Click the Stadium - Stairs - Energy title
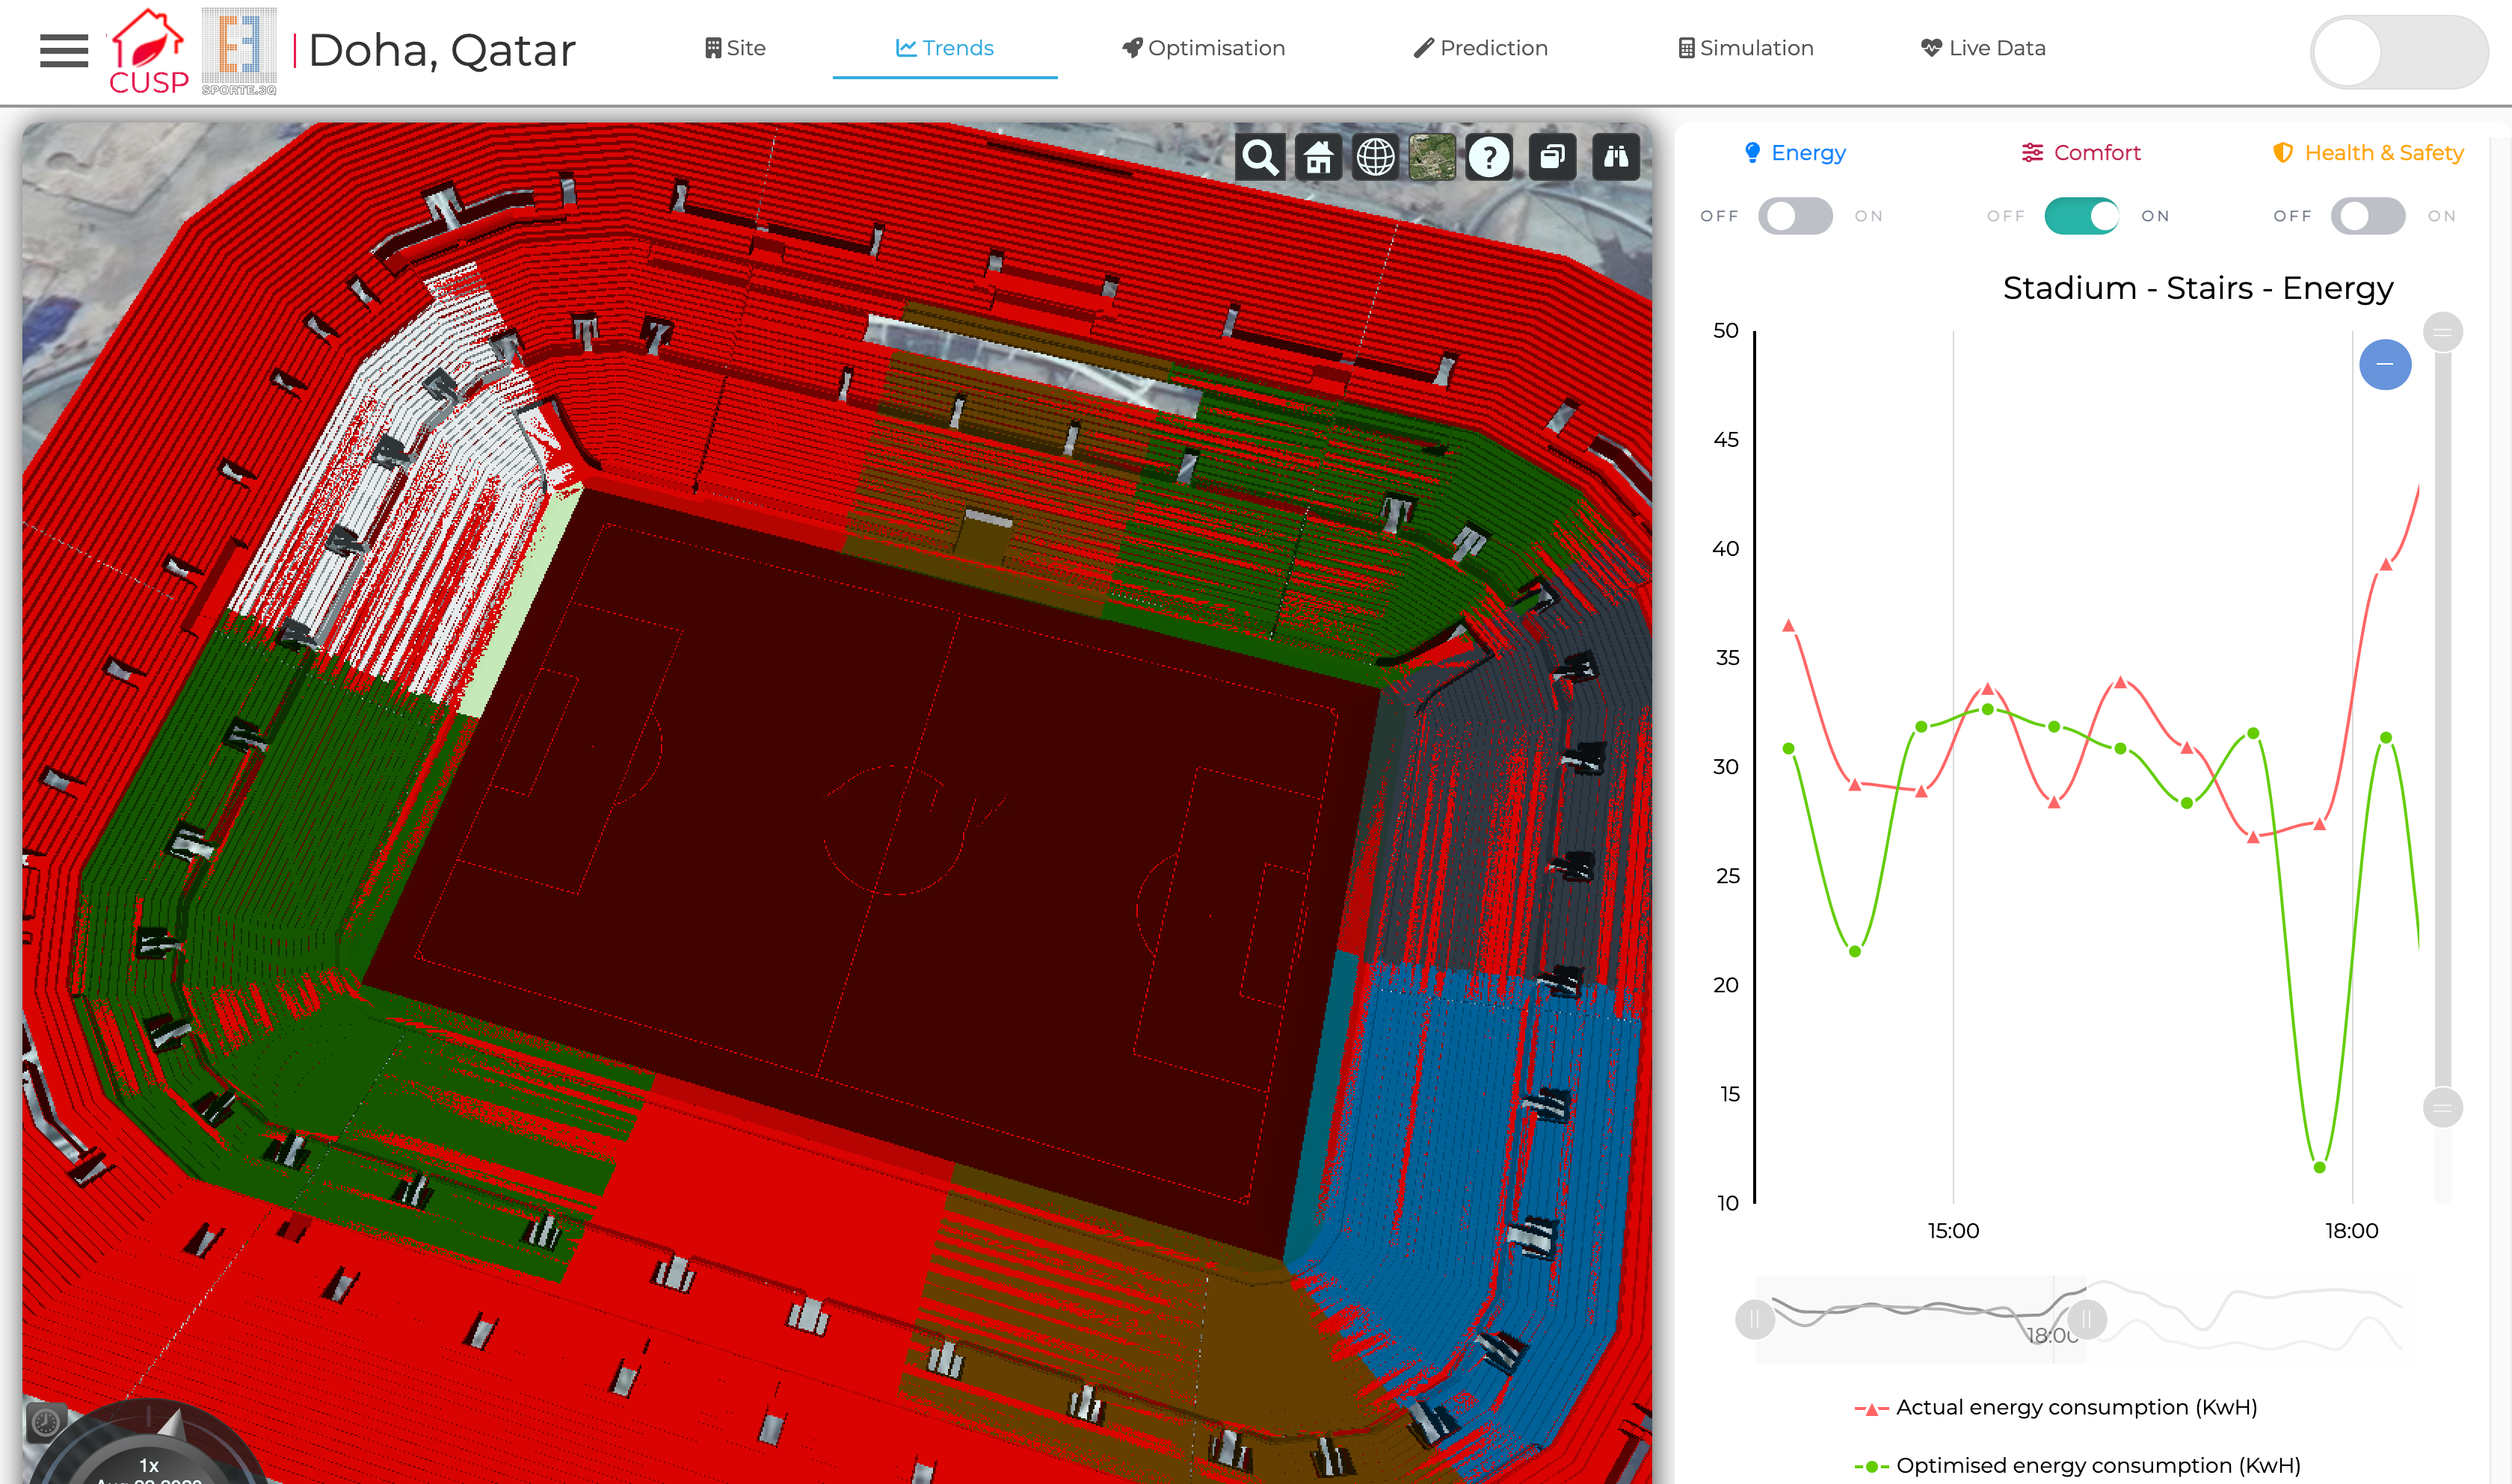 2198,288
